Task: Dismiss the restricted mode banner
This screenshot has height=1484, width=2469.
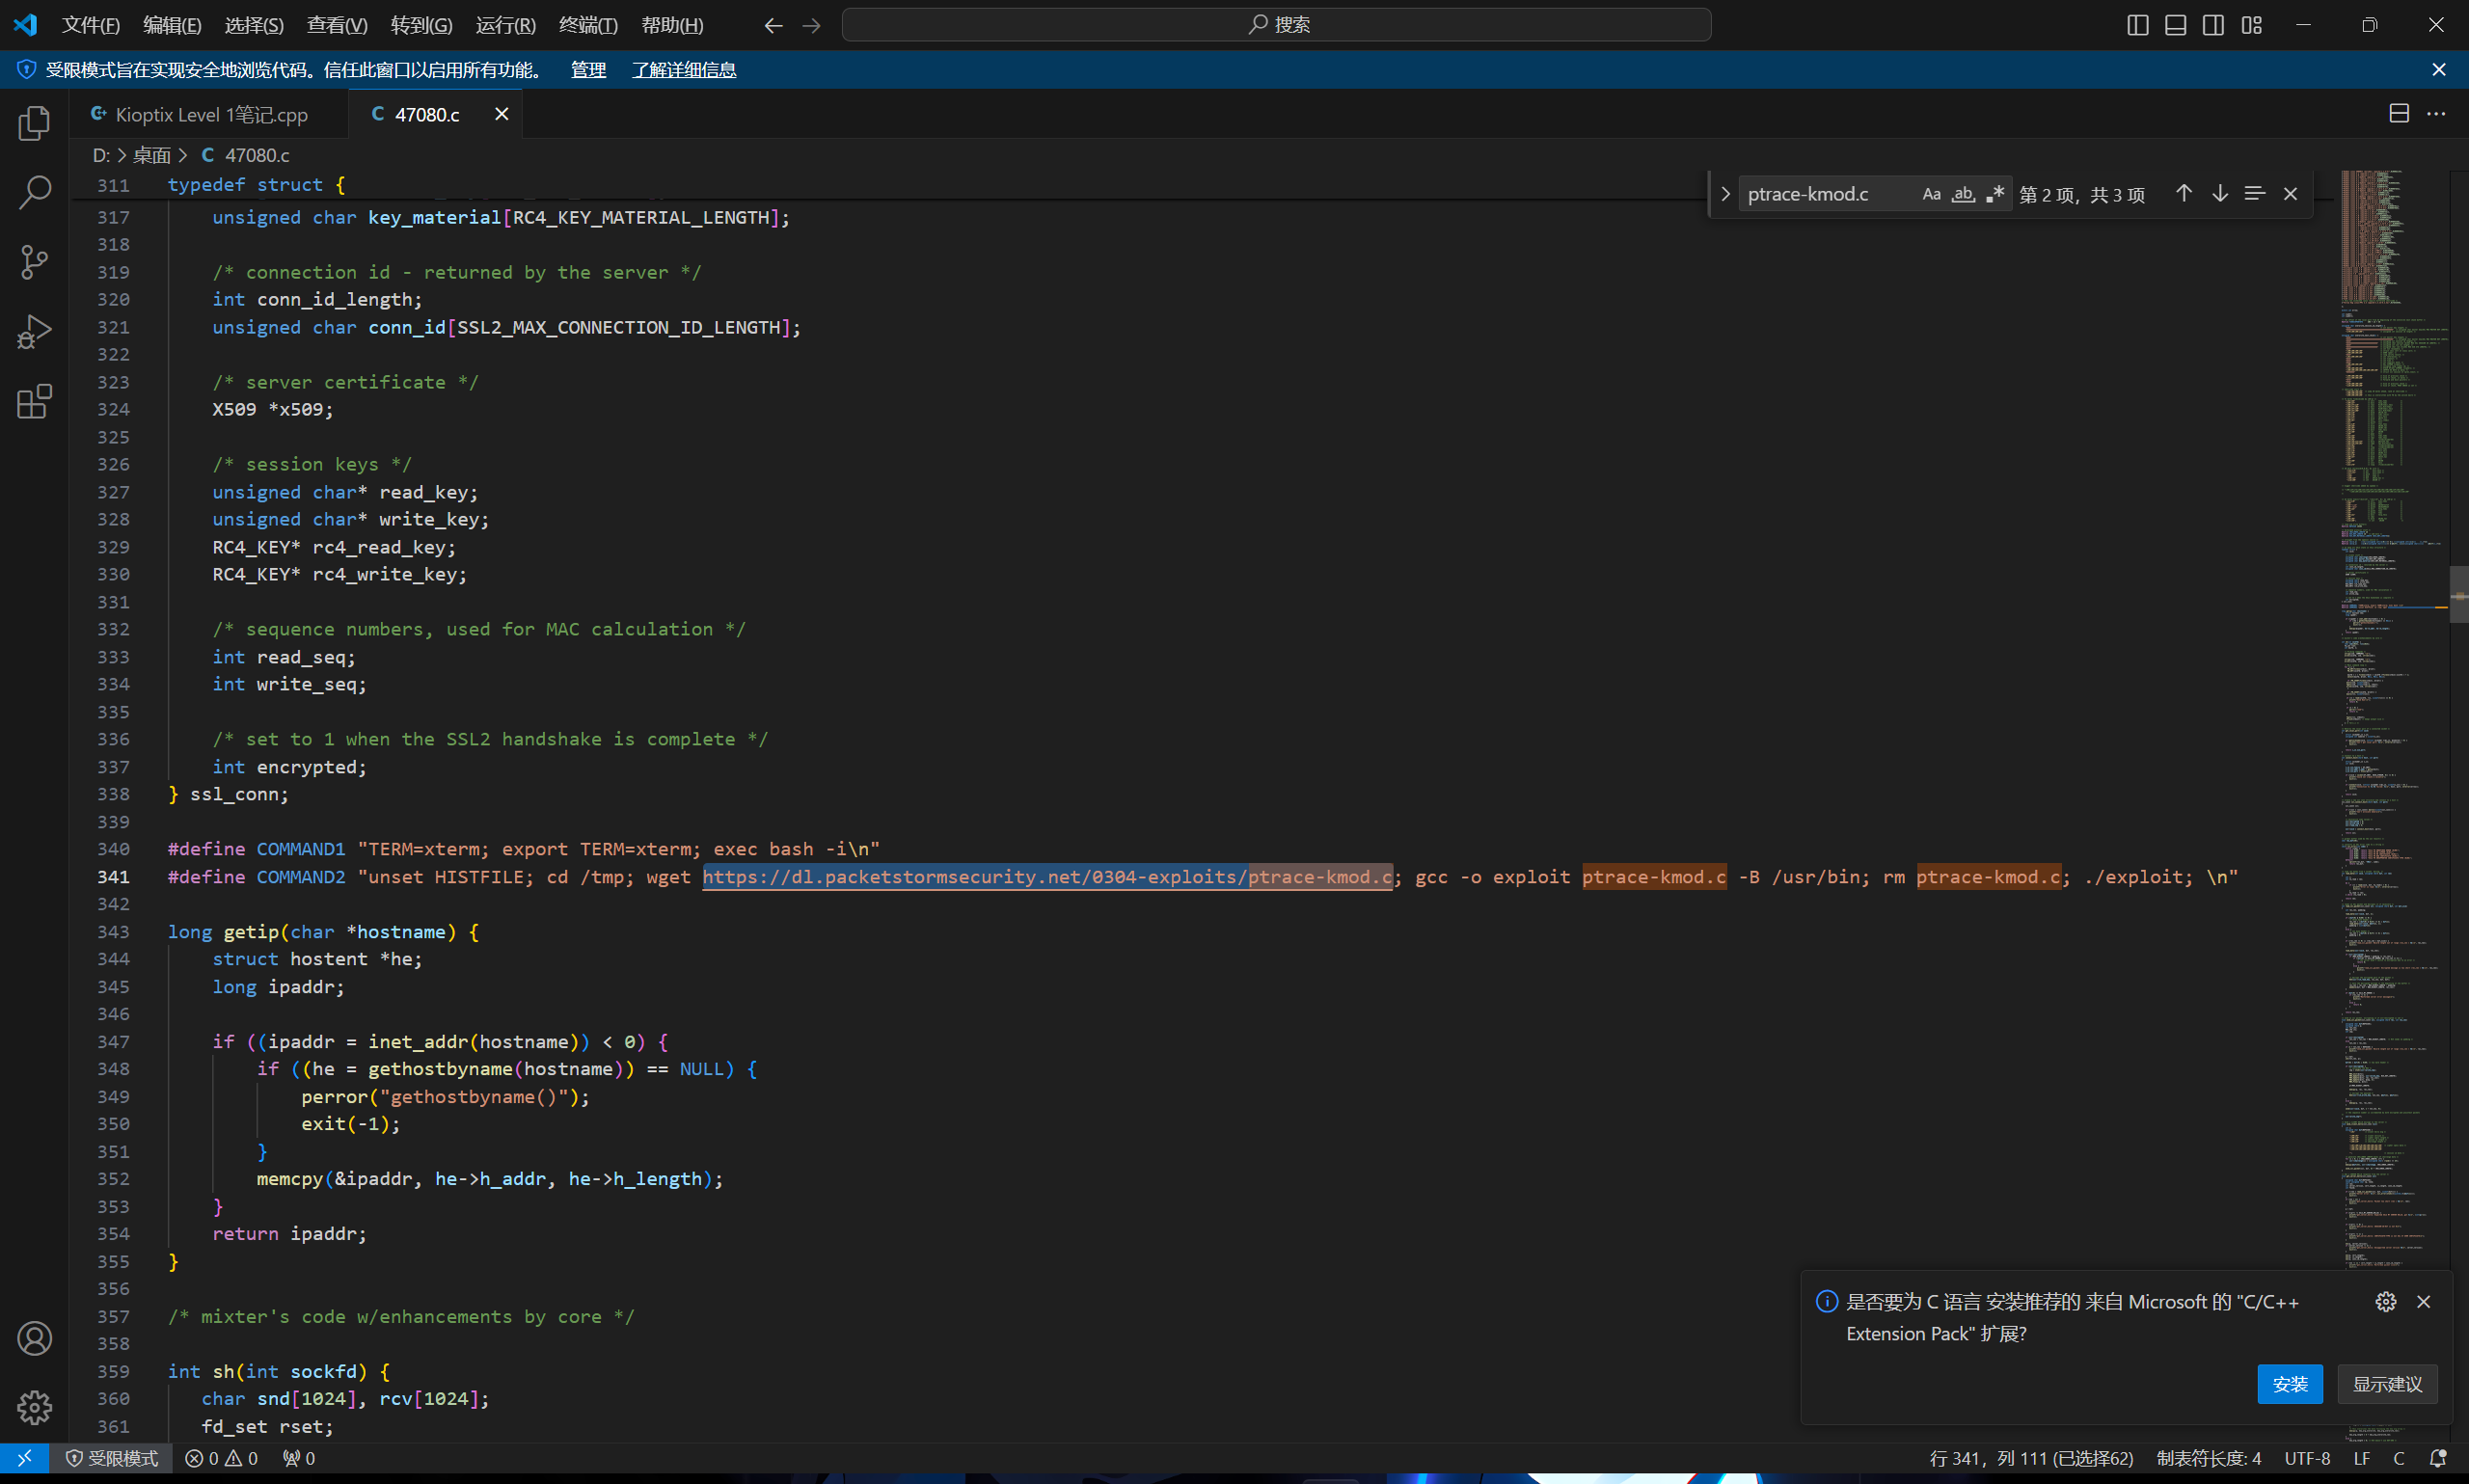Action: click(x=2439, y=70)
